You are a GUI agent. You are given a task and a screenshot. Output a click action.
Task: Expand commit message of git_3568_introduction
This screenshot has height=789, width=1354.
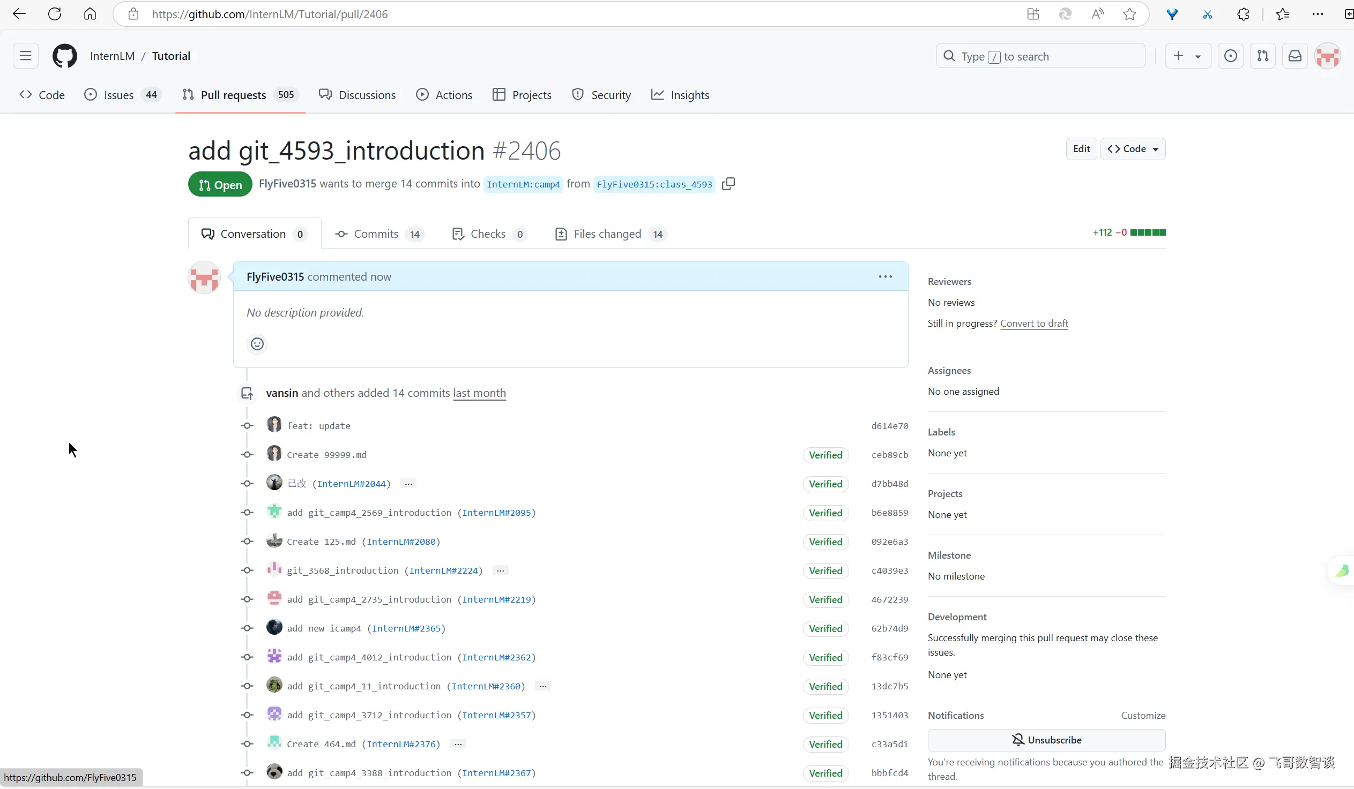[500, 570]
